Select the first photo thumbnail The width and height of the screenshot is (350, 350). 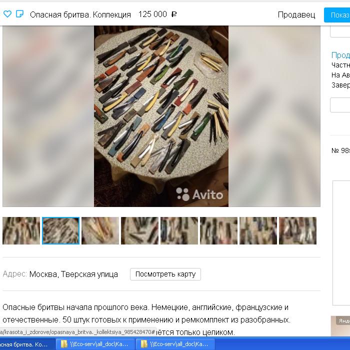tap(21, 230)
